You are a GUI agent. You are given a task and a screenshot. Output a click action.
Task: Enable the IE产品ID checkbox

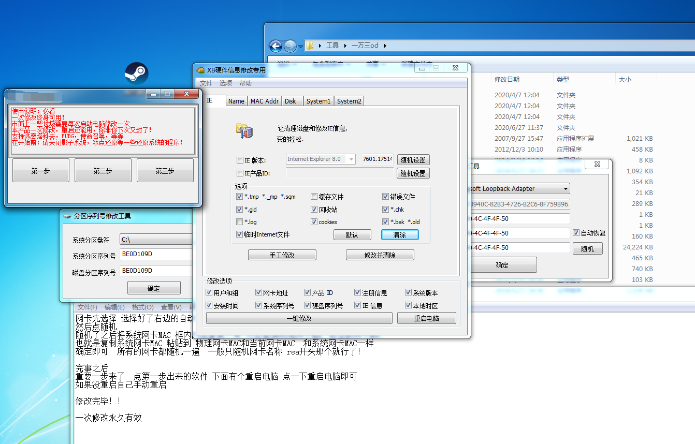(240, 173)
